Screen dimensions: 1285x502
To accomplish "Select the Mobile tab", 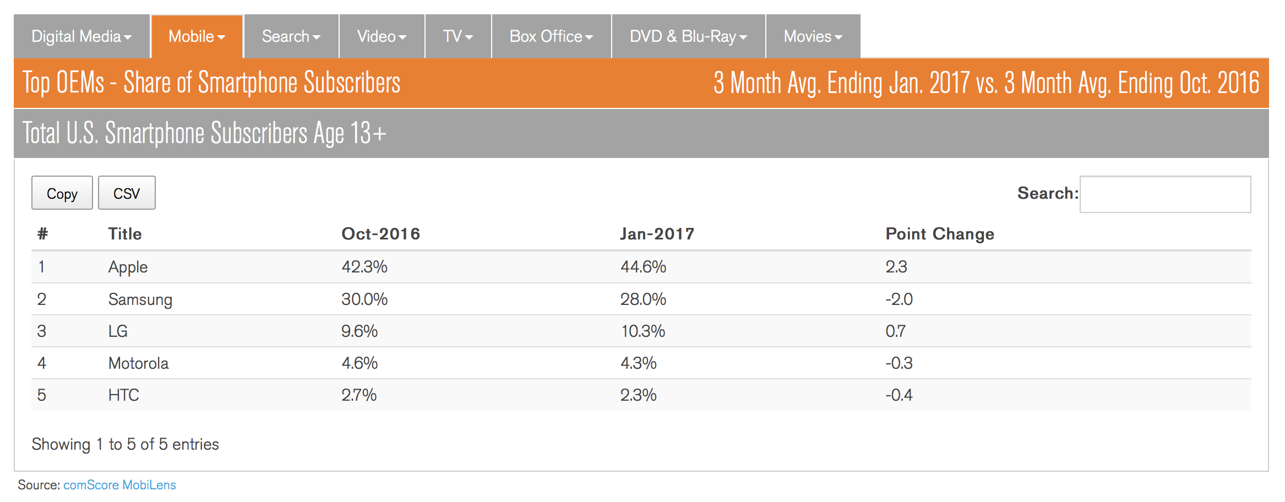I will click(197, 36).
